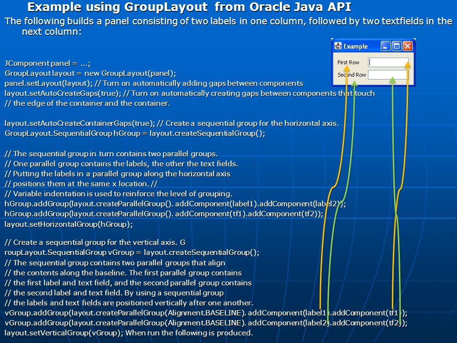
Task: Click the "Second Row" label
Action: [x=351, y=75]
